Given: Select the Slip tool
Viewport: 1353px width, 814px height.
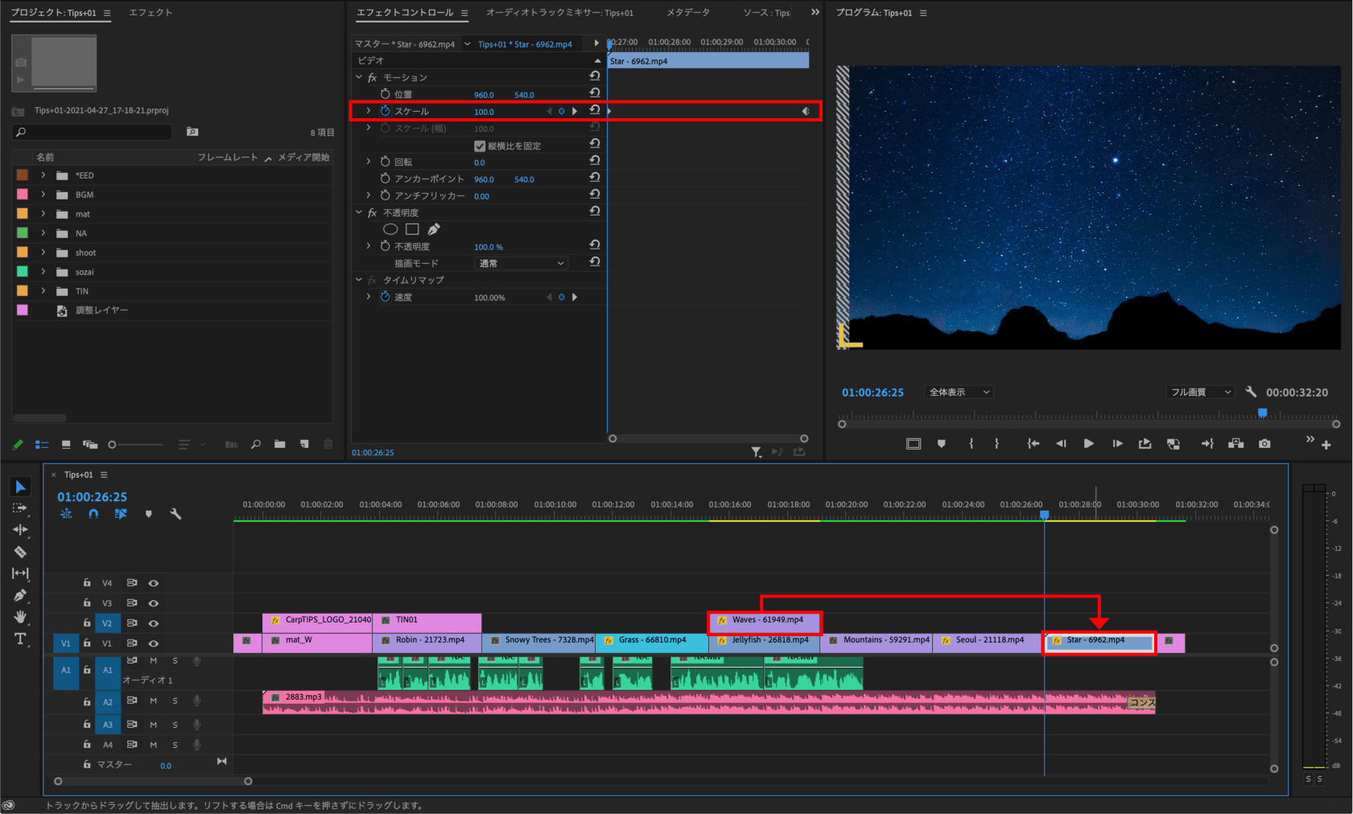Looking at the screenshot, I should (x=20, y=573).
